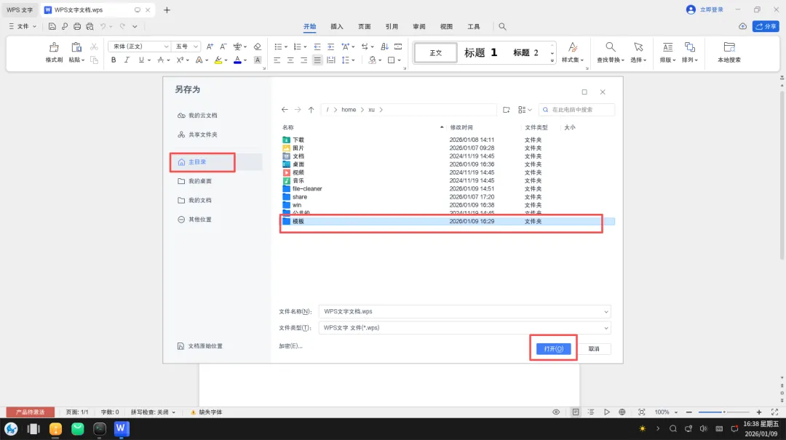Click the print icon in quick toolbar
786x440 pixels.
click(x=77, y=27)
